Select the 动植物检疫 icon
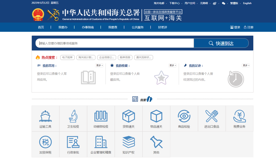The height and width of the screenshot is (159, 276). pyautogui.click(x=101, y=116)
